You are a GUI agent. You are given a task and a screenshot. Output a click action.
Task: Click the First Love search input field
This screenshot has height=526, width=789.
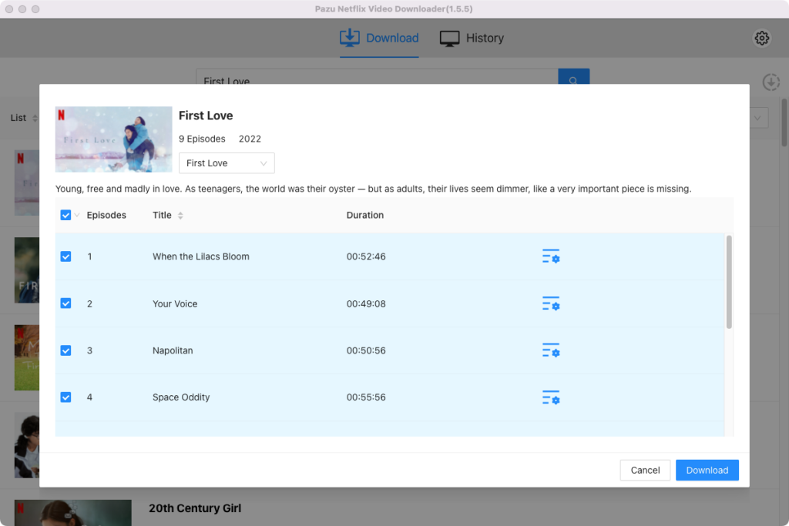tap(377, 77)
